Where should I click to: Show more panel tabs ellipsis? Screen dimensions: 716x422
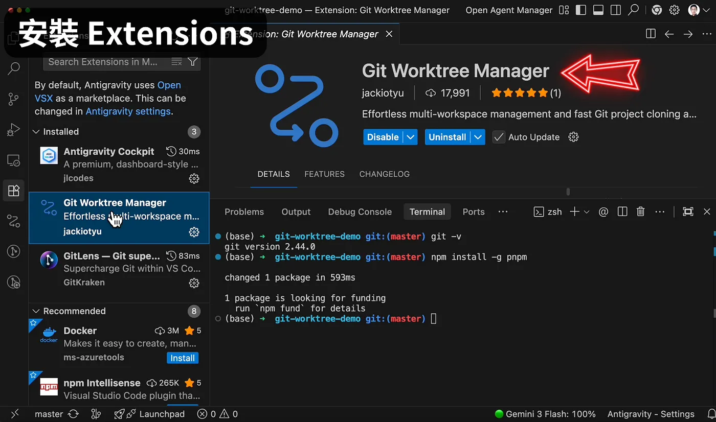(503, 212)
